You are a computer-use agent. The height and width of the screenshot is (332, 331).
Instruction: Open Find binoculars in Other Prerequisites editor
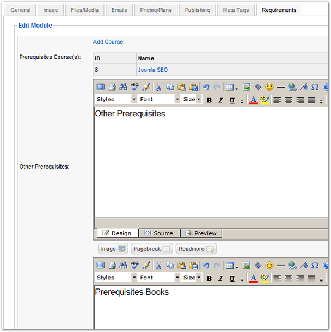tap(123, 87)
